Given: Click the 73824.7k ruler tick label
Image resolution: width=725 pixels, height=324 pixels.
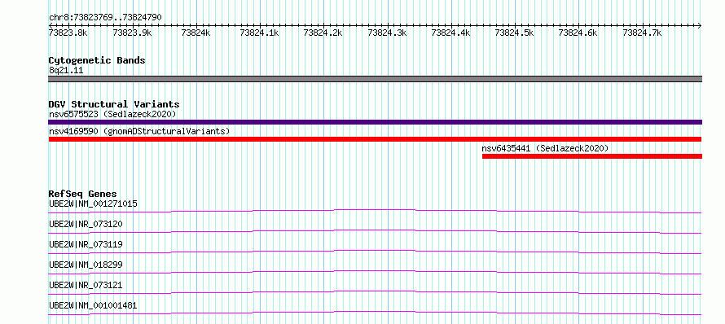Looking at the screenshot, I should [x=642, y=33].
